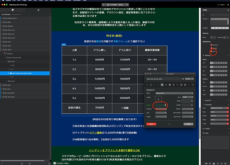Open the background Style dropdown
This screenshot has height=165, width=230.
(174, 93)
